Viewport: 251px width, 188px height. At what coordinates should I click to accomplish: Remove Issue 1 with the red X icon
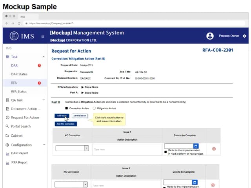[214, 149]
